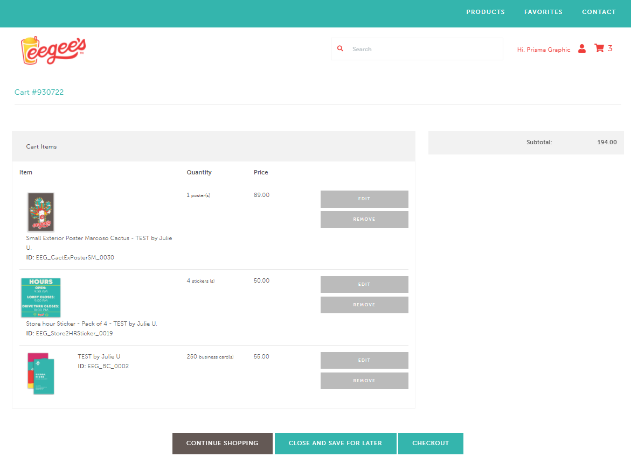Click the Small Exterior Poster Marcoso Cactus title
This screenshot has width=631, height=464.
tap(99, 243)
